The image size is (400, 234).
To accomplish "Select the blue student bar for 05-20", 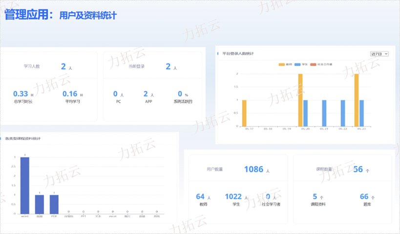I will pos(305,113).
